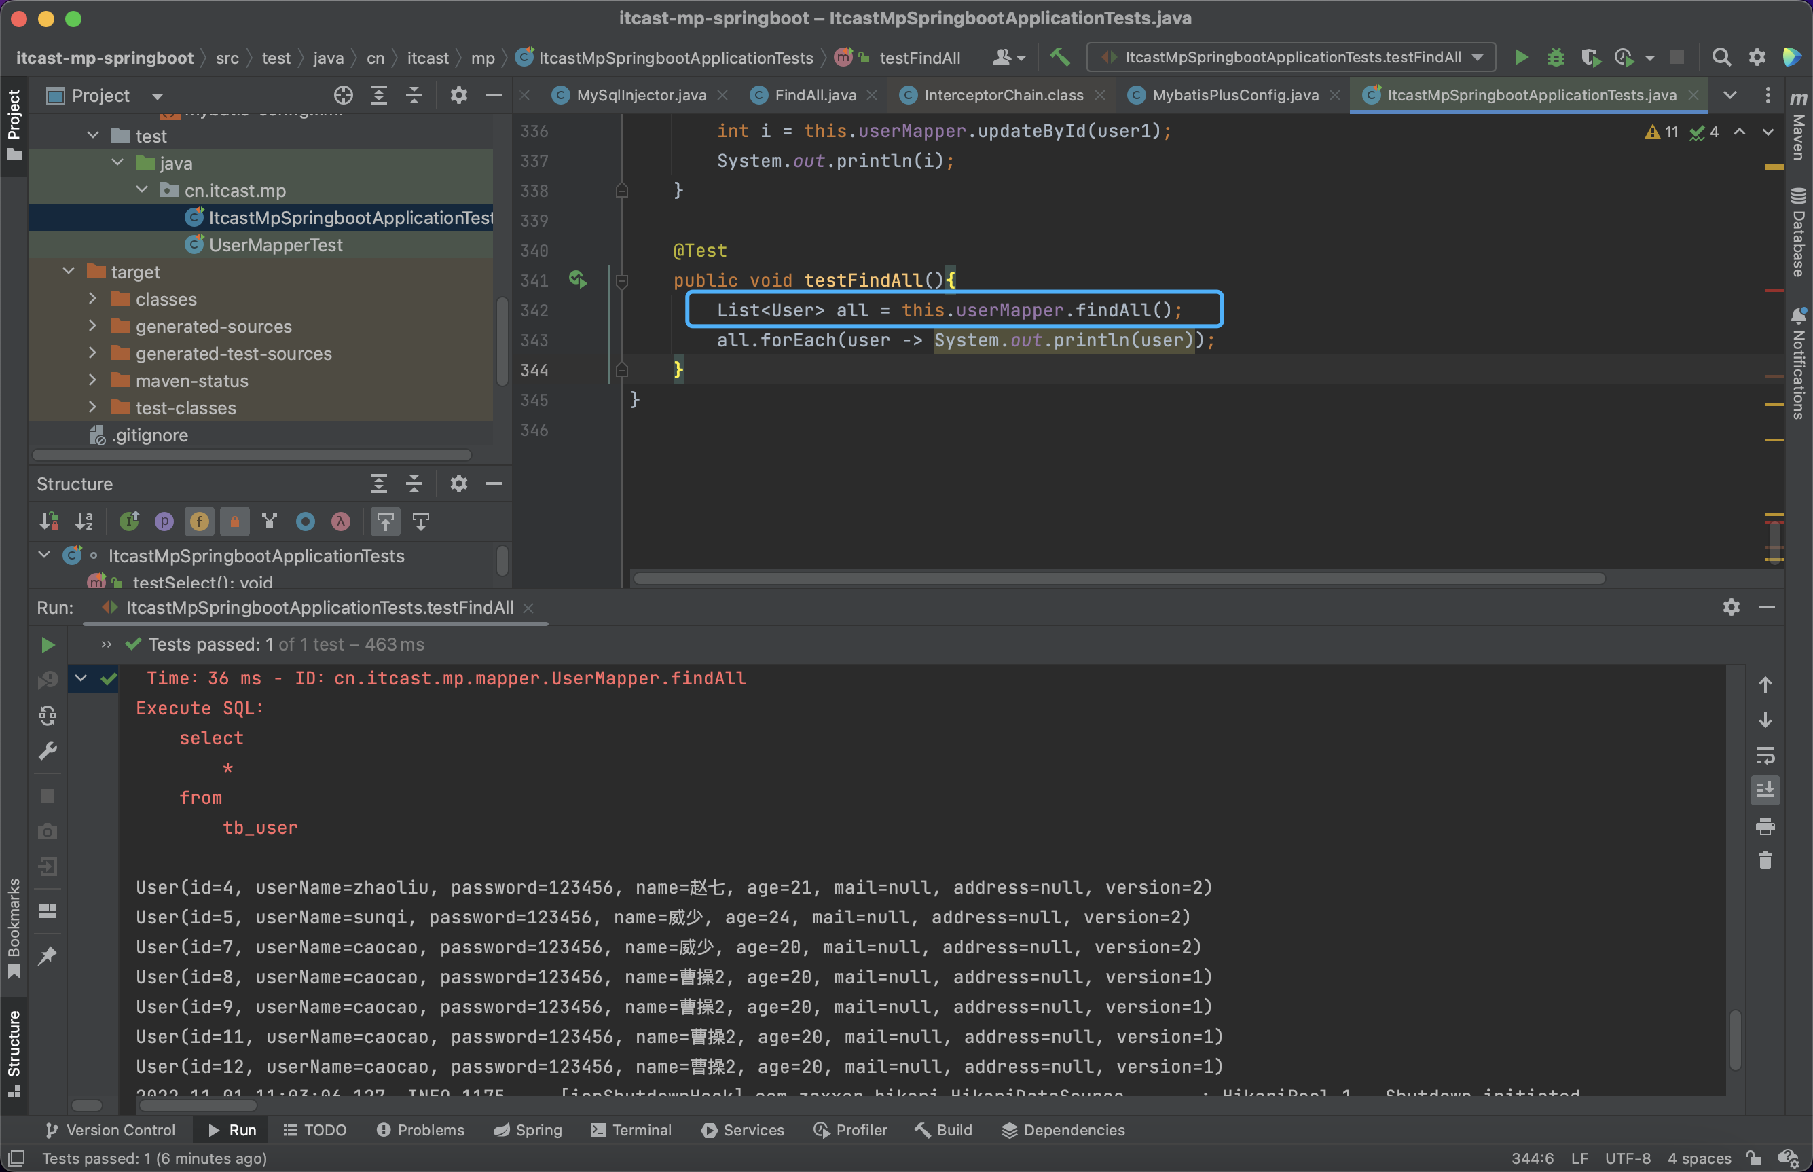Click the green Run button in top toolbar
Image resolution: width=1813 pixels, height=1172 pixels.
coord(1520,58)
